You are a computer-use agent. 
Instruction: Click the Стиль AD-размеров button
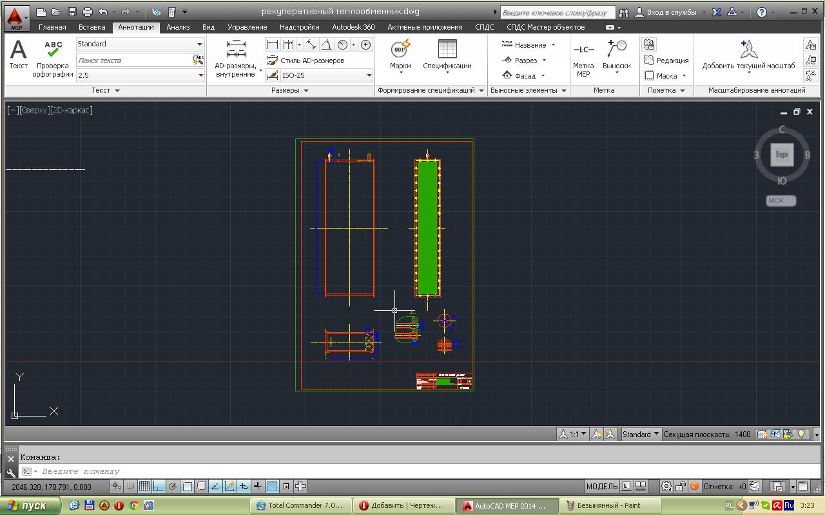pos(306,60)
